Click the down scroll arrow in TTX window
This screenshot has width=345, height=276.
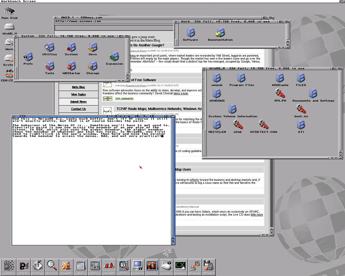[x=173, y=241]
